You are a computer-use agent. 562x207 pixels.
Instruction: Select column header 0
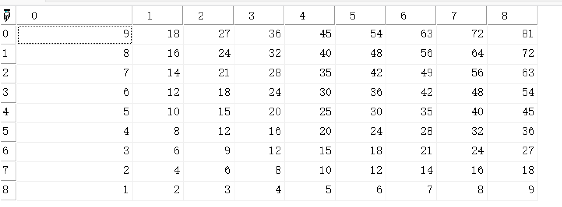click(74, 16)
